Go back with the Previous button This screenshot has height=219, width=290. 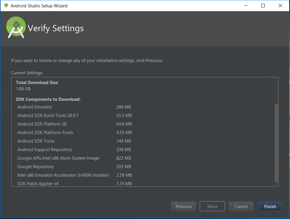tap(184, 206)
